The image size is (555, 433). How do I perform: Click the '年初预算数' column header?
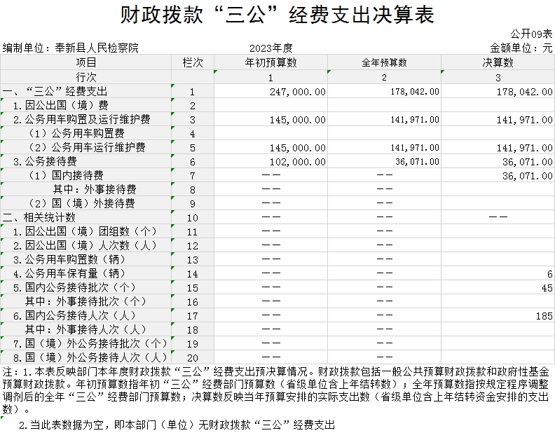point(270,62)
